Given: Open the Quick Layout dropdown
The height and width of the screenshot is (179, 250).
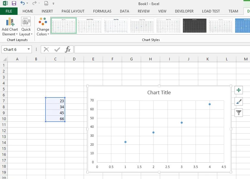Looking at the screenshot, I should 26,26.
